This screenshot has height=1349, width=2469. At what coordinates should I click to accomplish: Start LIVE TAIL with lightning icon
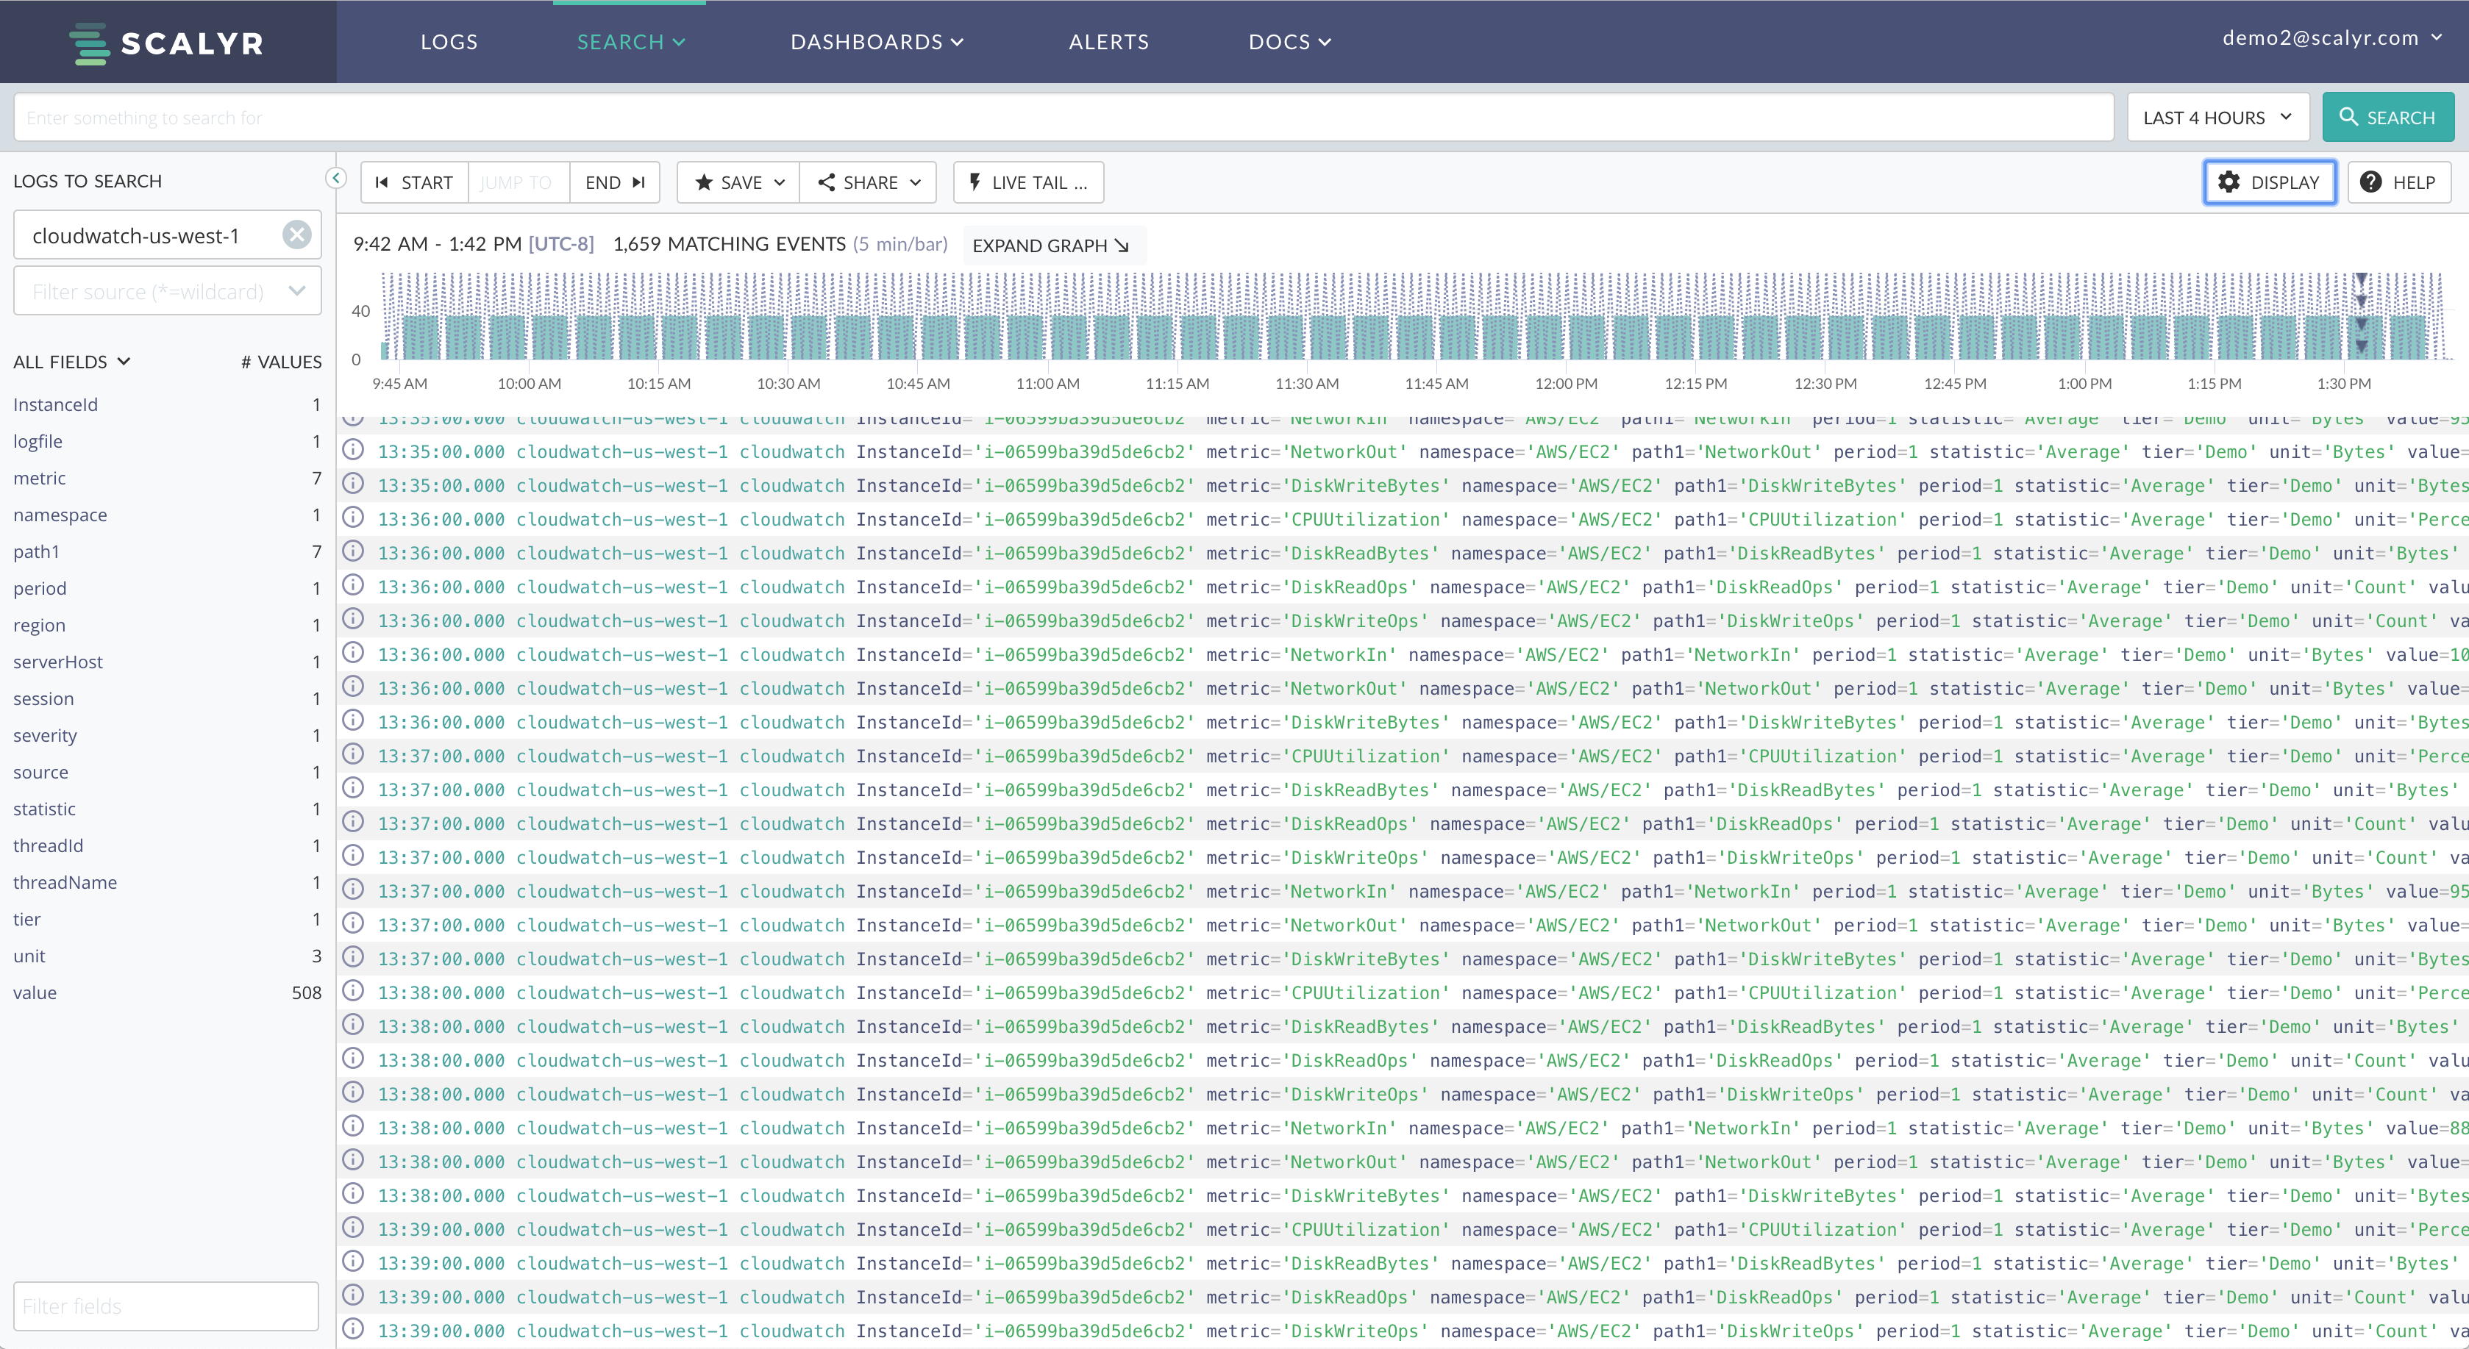click(x=1028, y=182)
